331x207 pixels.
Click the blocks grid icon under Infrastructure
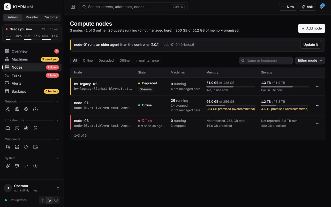pyautogui.click(x=26, y=128)
